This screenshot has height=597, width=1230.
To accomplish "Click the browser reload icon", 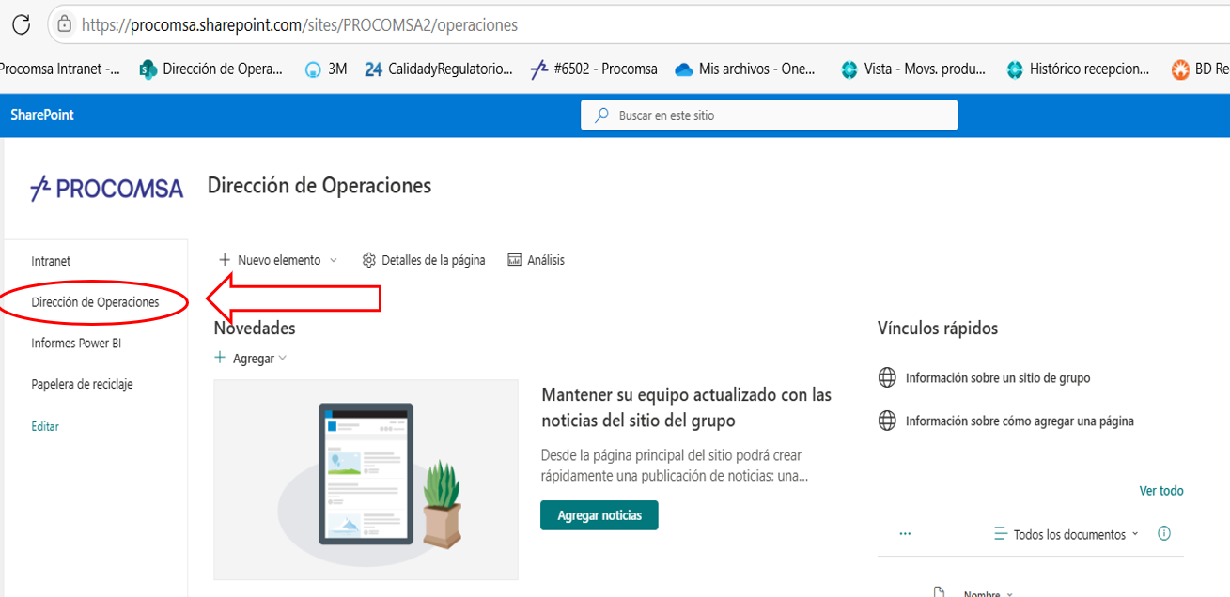I will [x=21, y=25].
